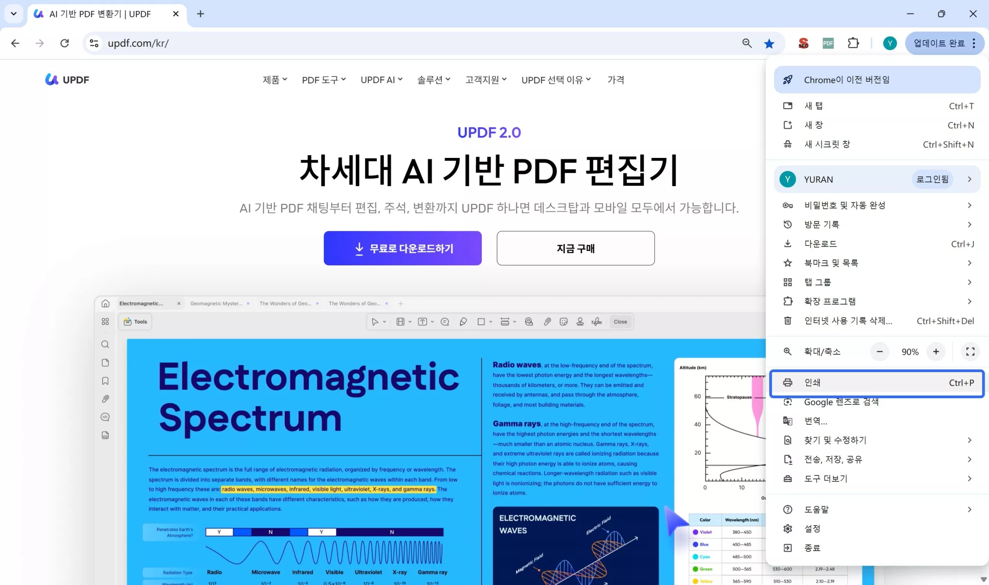Expand the 솔루션 menu
Viewport: 989px width, 585px height.
(x=434, y=80)
